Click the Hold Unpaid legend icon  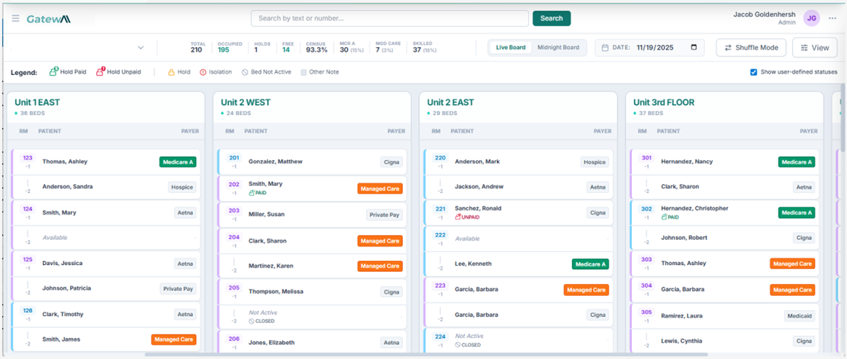pos(100,71)
